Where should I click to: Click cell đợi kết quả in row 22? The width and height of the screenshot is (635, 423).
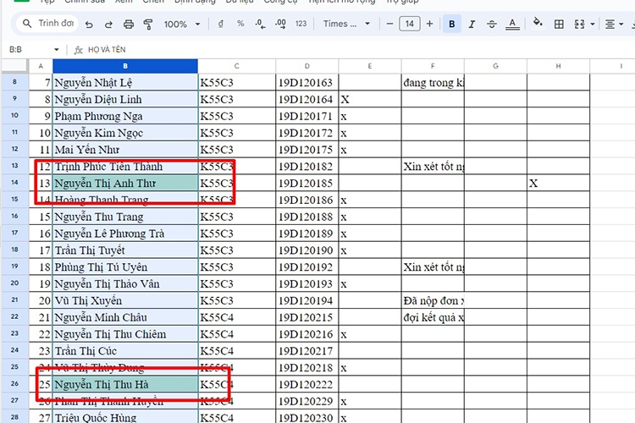click(x=433, y=317)
